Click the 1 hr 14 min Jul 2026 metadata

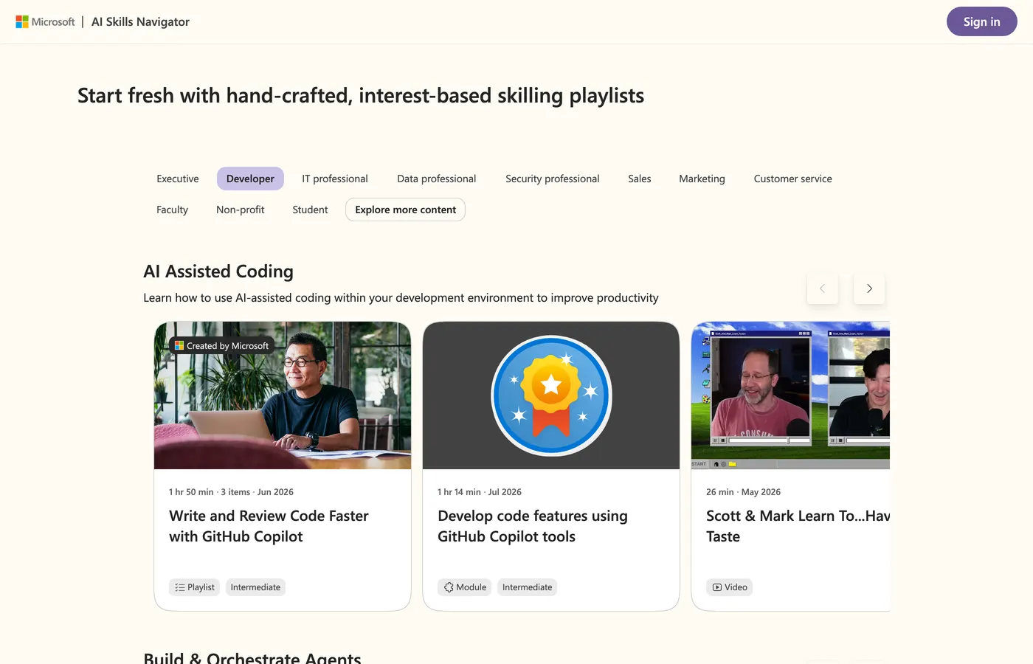pos(480,492)
